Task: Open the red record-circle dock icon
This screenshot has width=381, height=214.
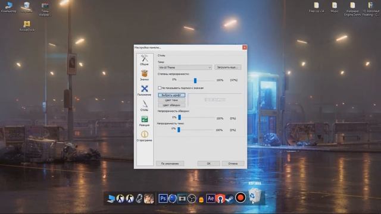Action: point(241,197)
